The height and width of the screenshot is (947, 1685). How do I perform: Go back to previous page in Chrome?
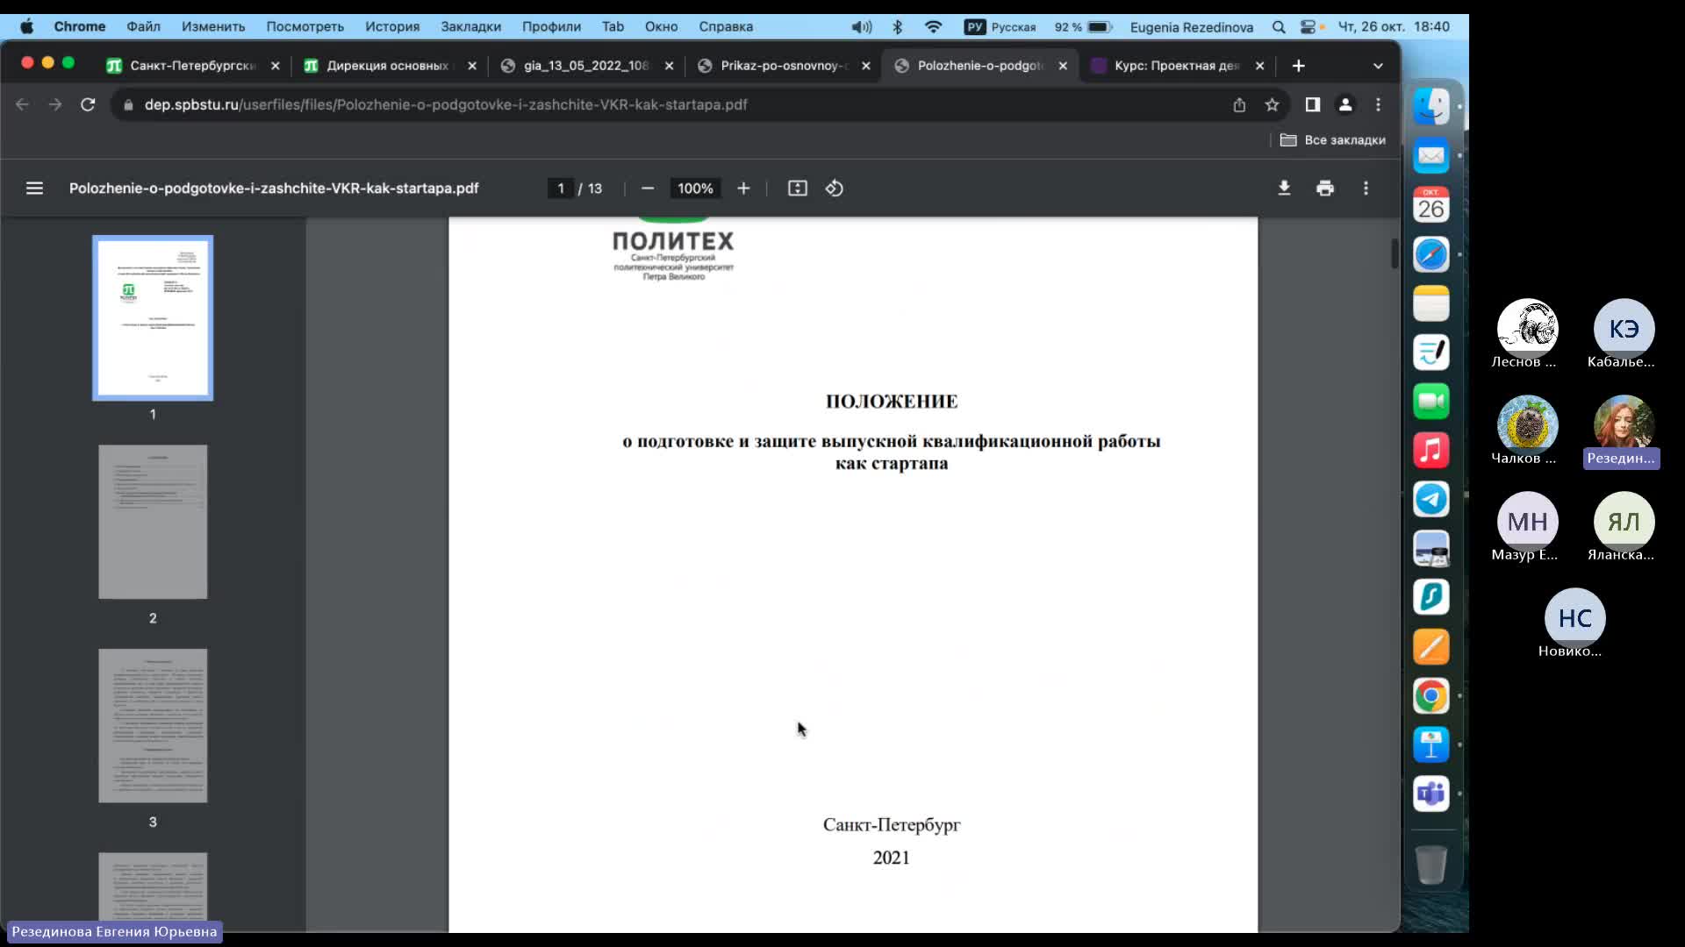tap(23, 104)
